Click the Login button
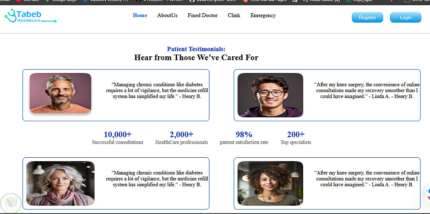 (x=405, y=18)
